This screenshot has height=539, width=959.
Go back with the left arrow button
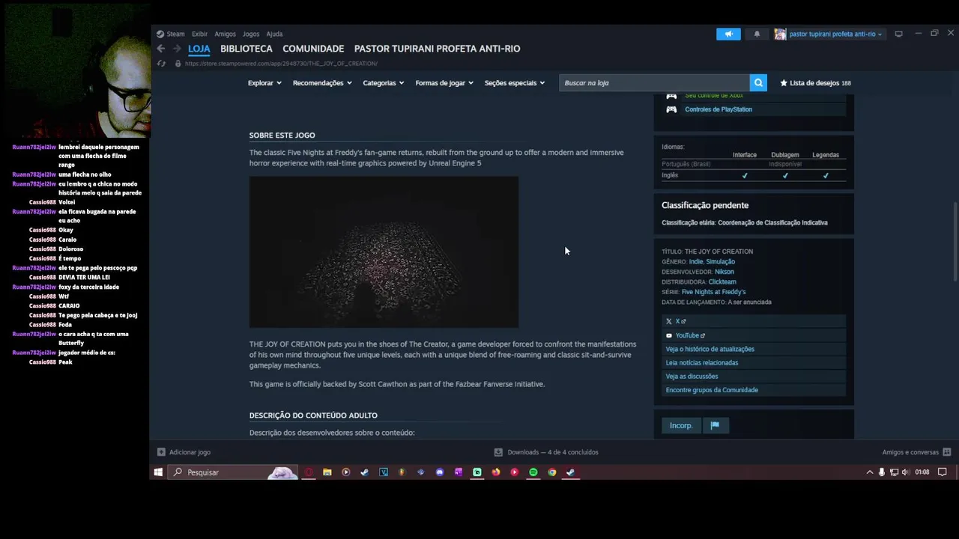(161, 49)
